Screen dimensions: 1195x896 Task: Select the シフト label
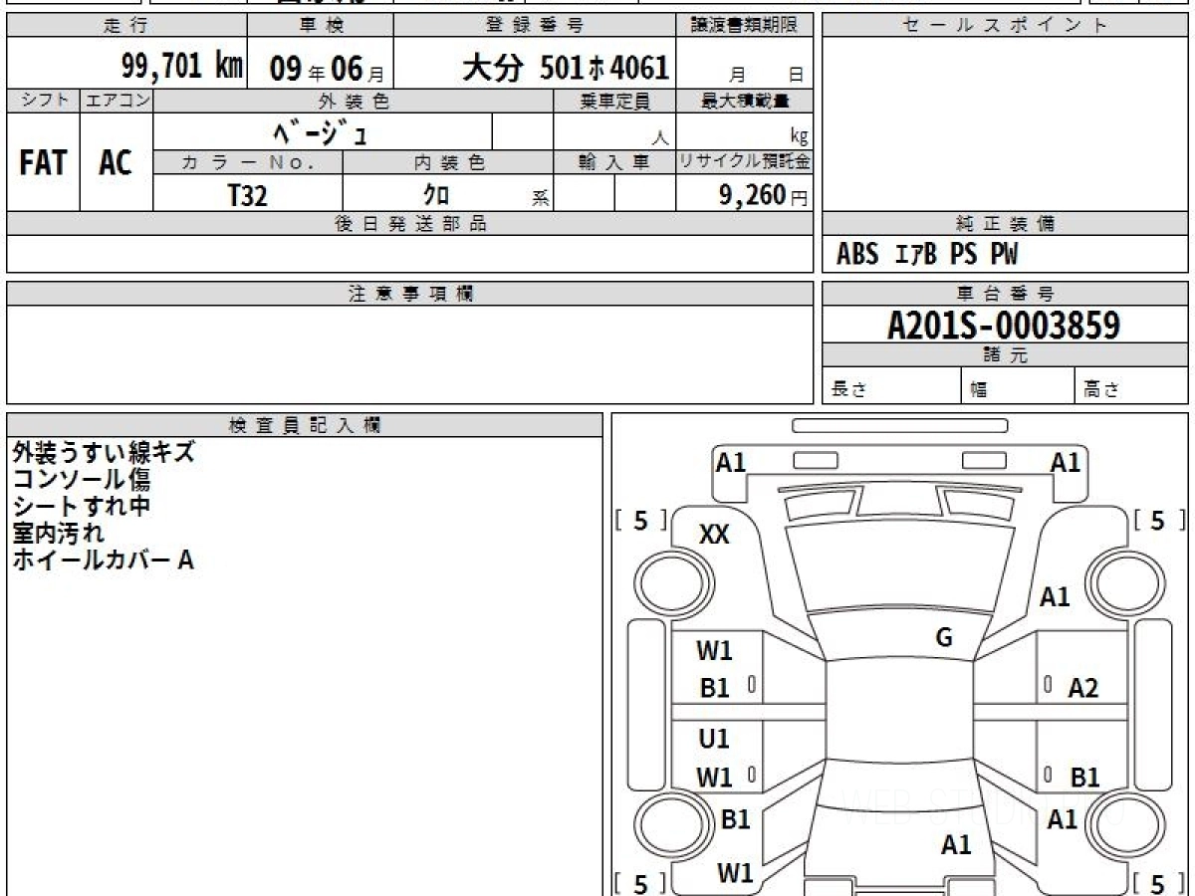click(44, 101)
